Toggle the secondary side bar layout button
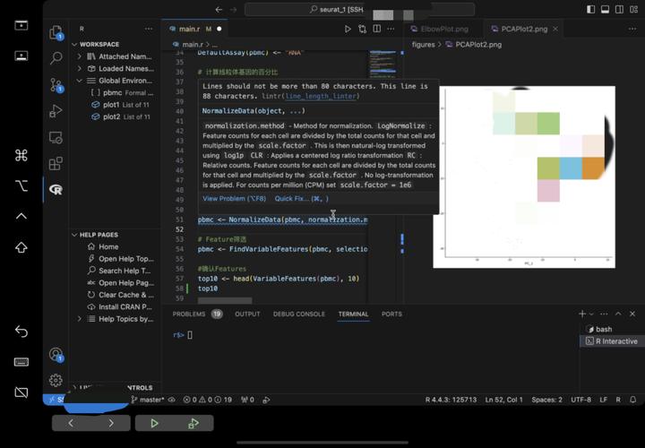 [x=617, y=10]
